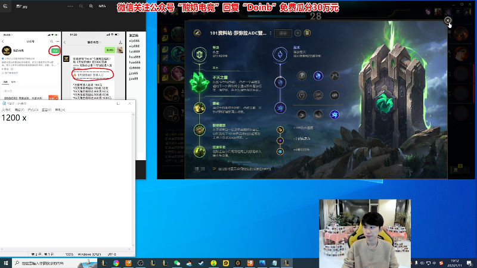Open the Notepad icon on the taskbar
Image resolution: width=477 pixels, height=268 pixels.
(x=274, y=263)
